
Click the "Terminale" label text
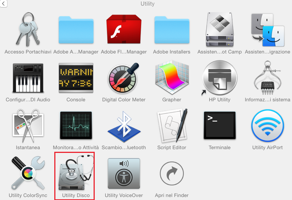pos(219,148)
